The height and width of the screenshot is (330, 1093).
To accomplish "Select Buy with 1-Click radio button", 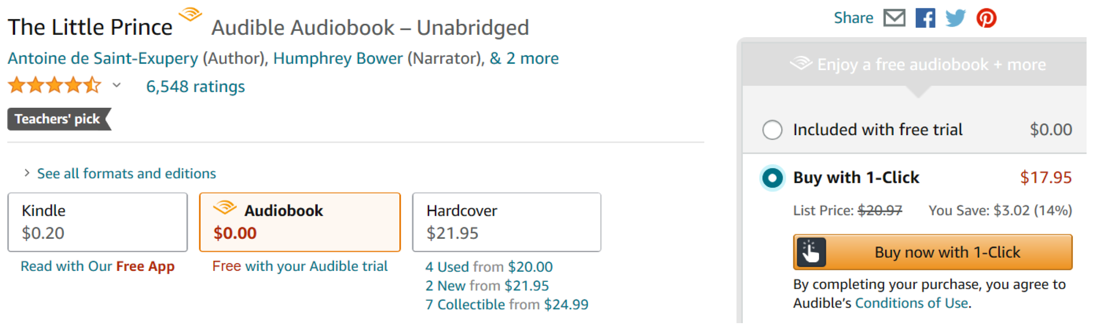I will [772, 178].
